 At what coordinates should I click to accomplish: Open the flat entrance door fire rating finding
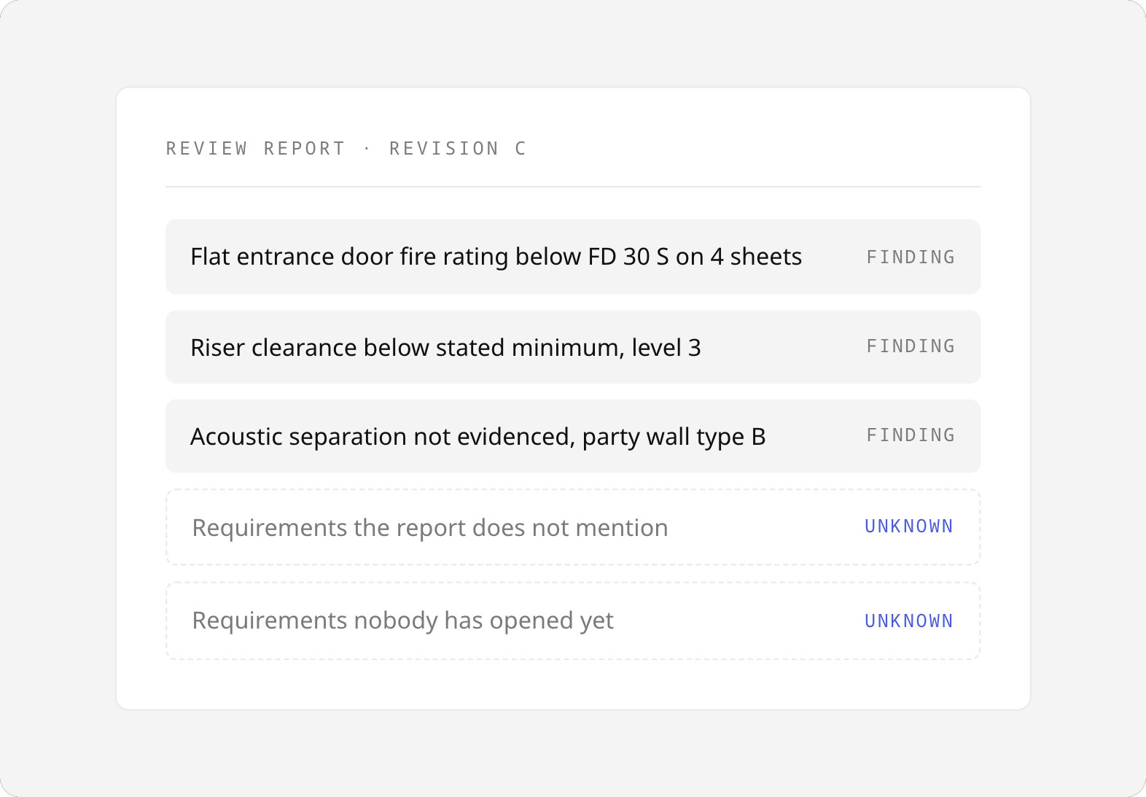click(x=573, y=257)
